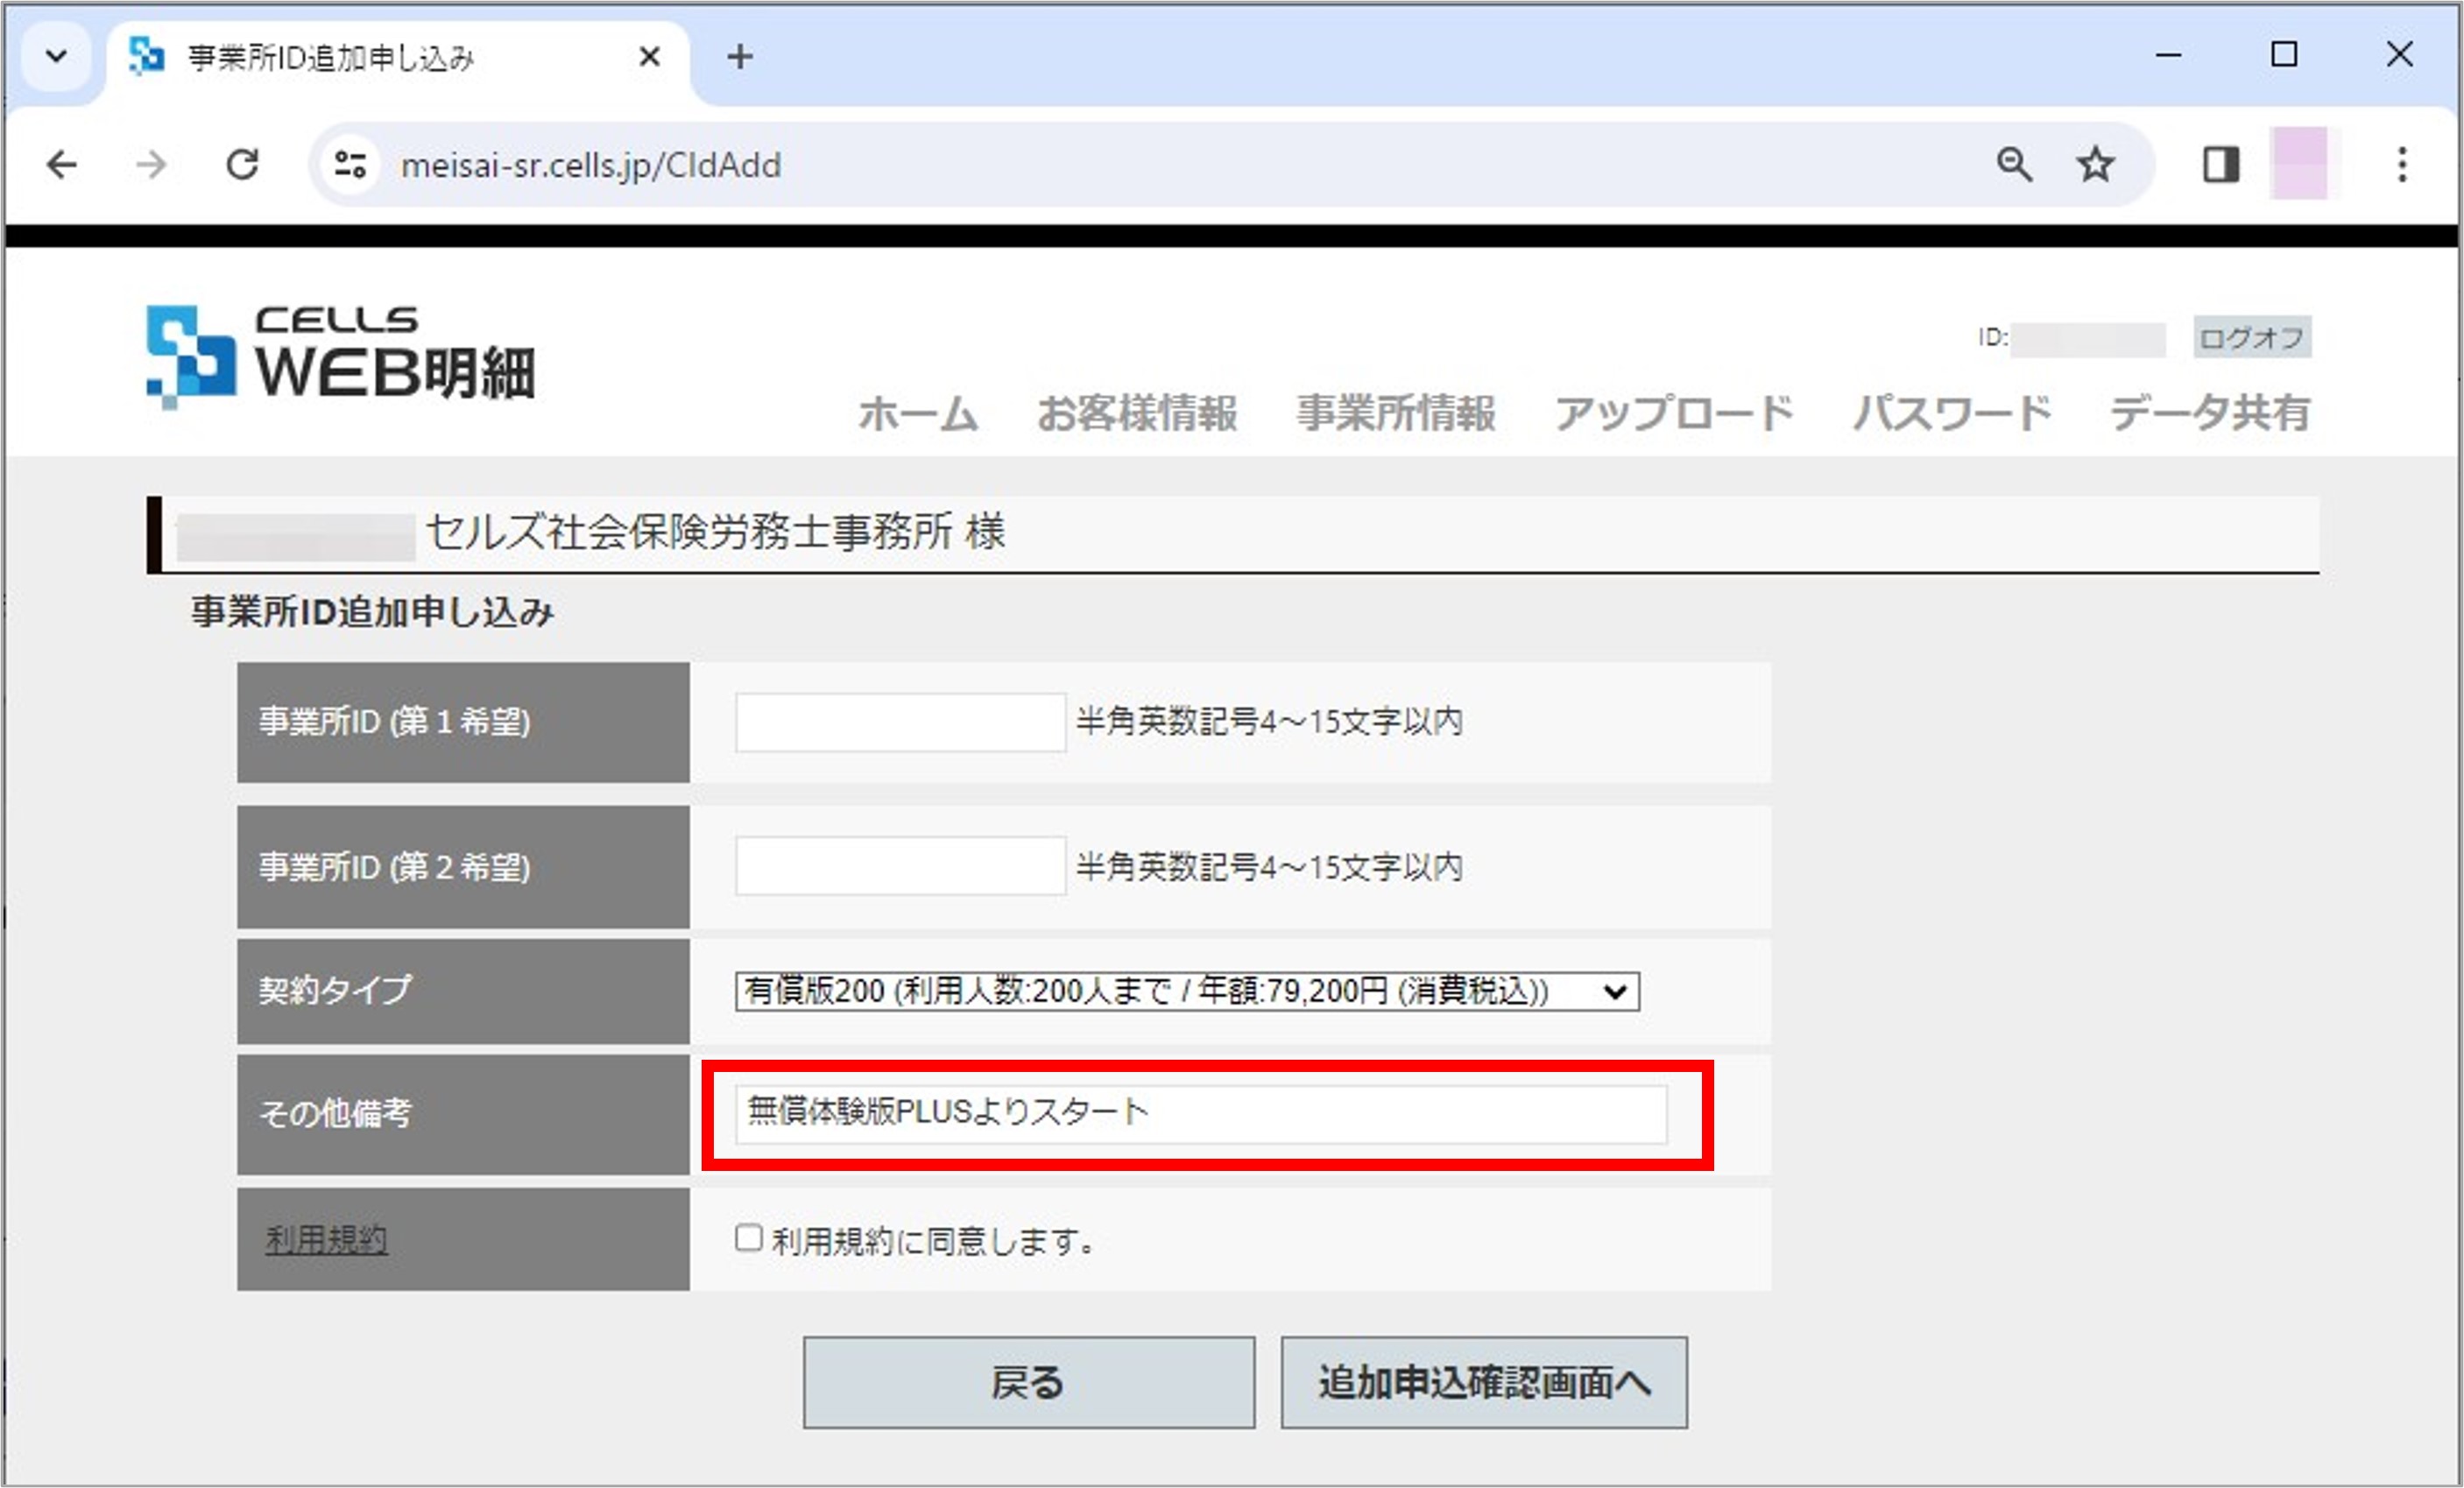The width and height of the screenshot is (2464, 1488).
Task: Click the セルズ社会保険労務士事務所 様 title text
Action: point(716,532)
